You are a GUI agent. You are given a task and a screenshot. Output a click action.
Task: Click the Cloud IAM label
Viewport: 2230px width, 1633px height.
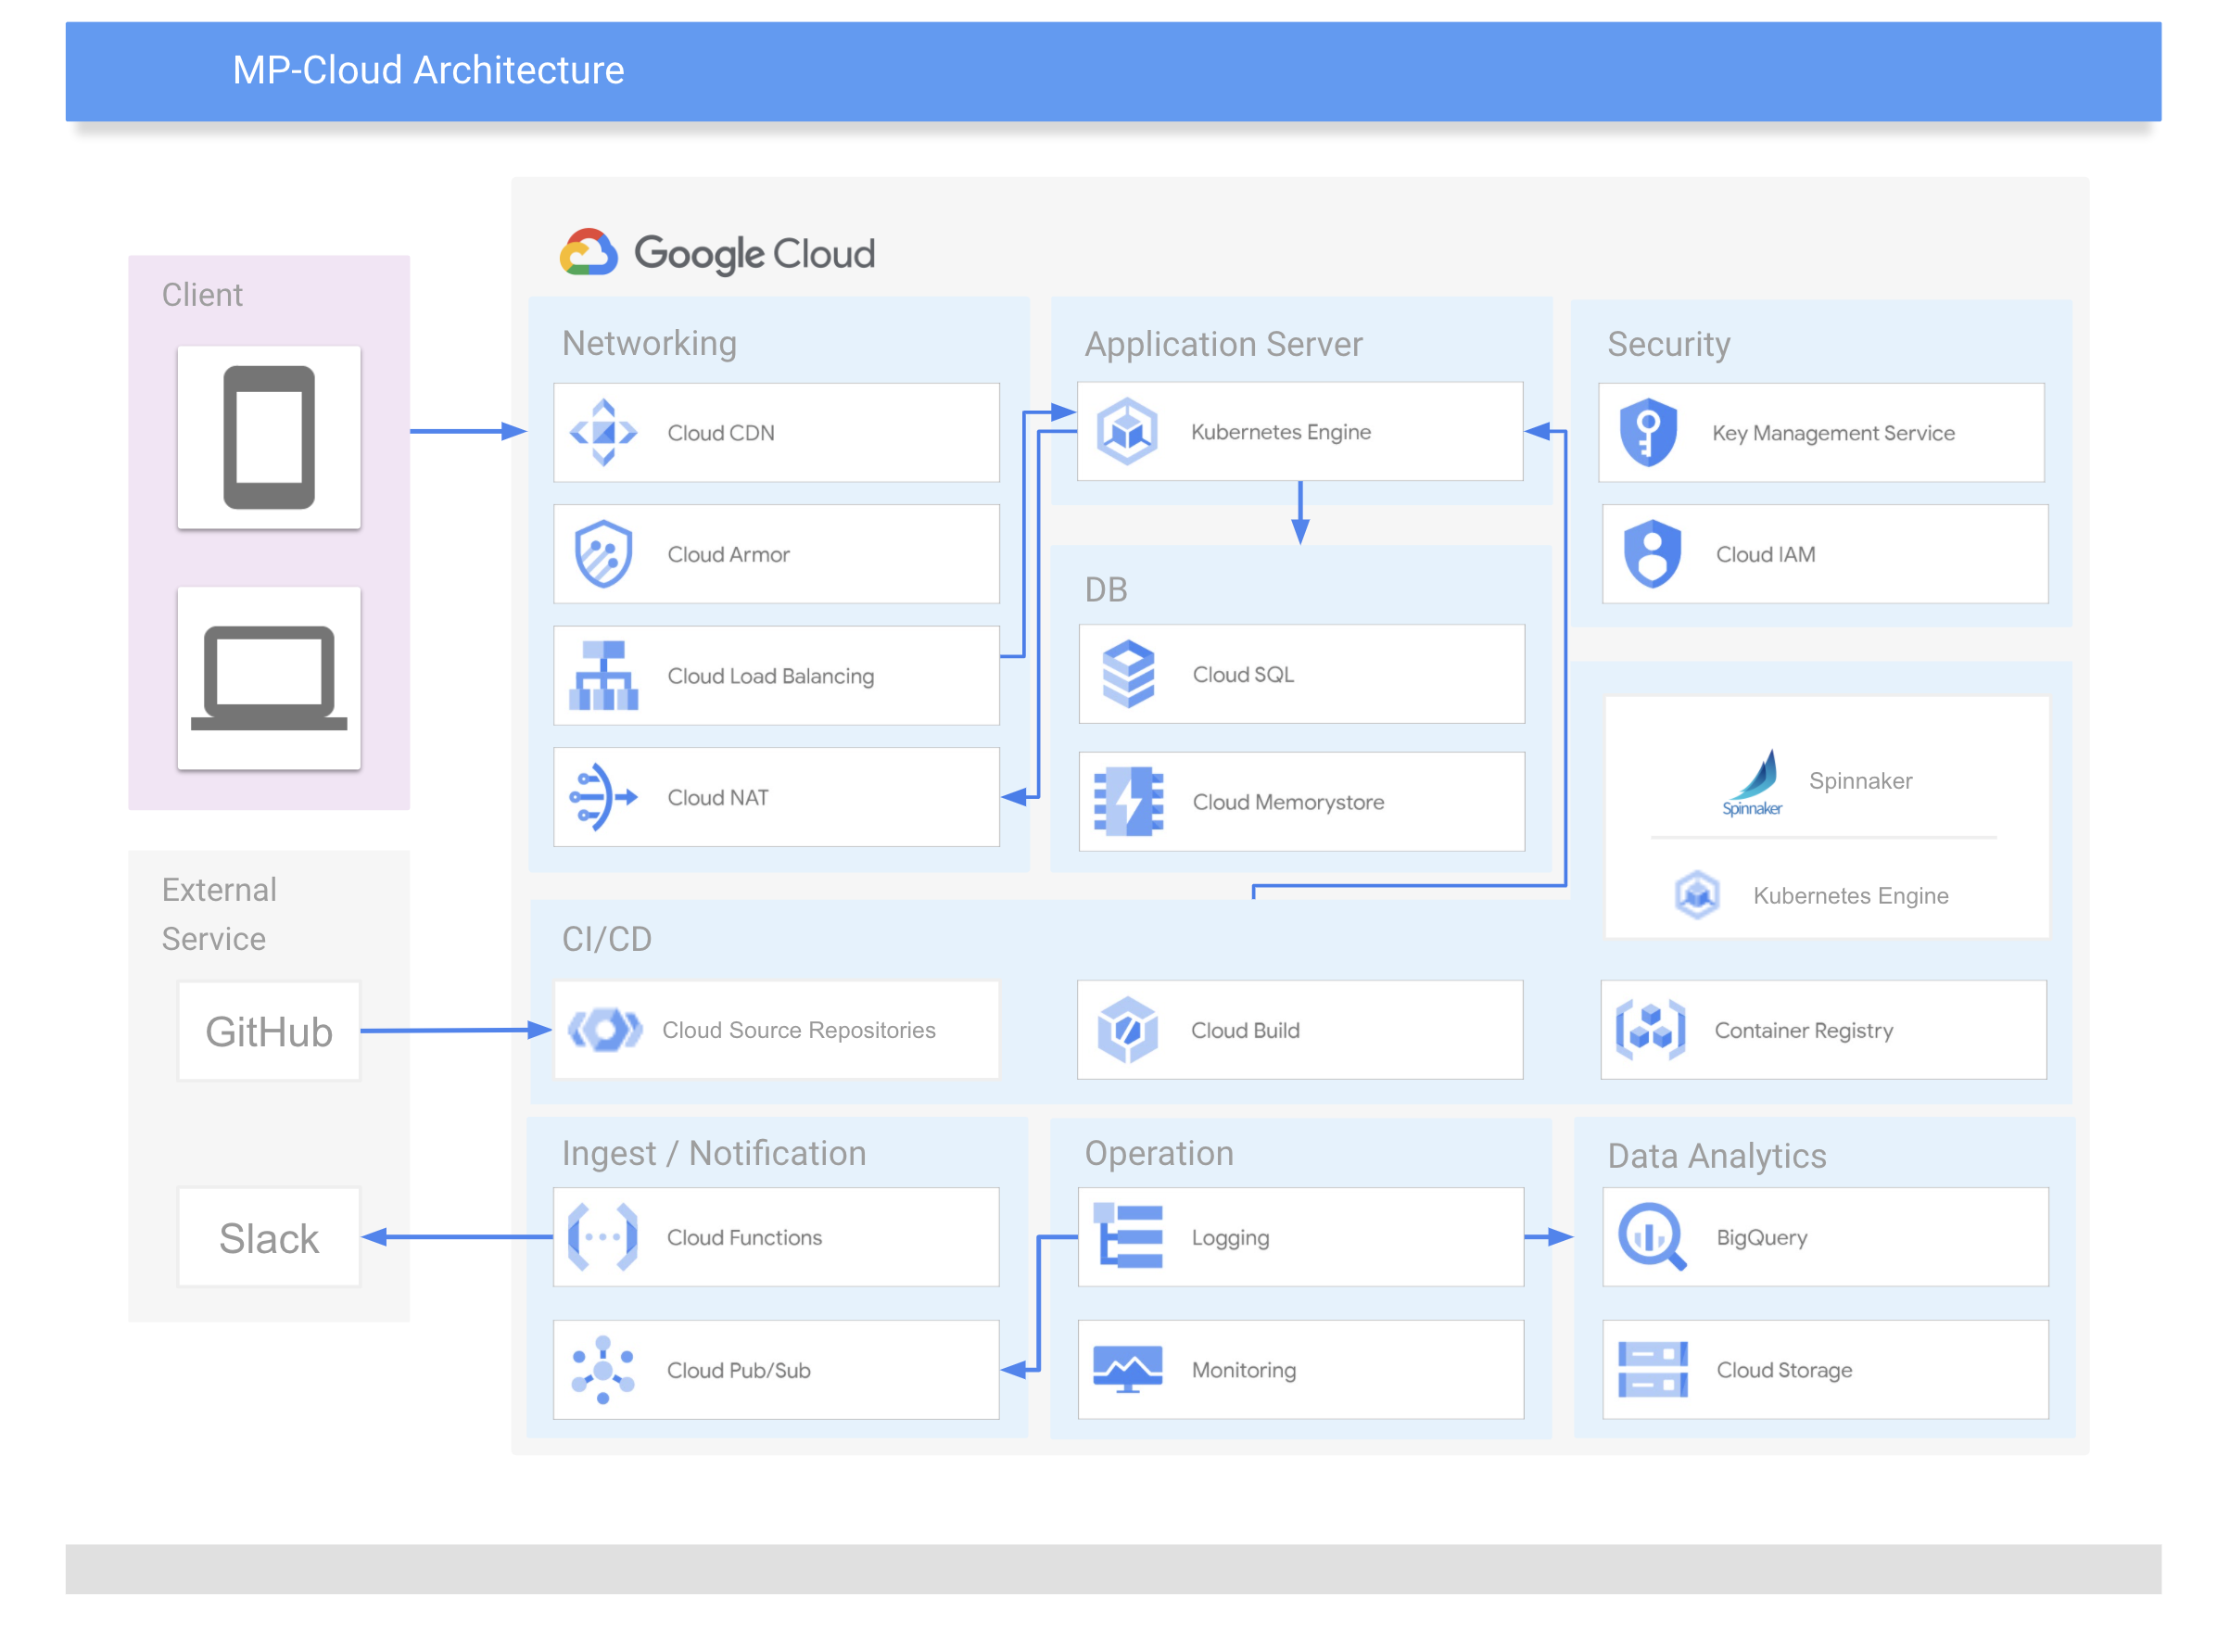click(1766, 553)
